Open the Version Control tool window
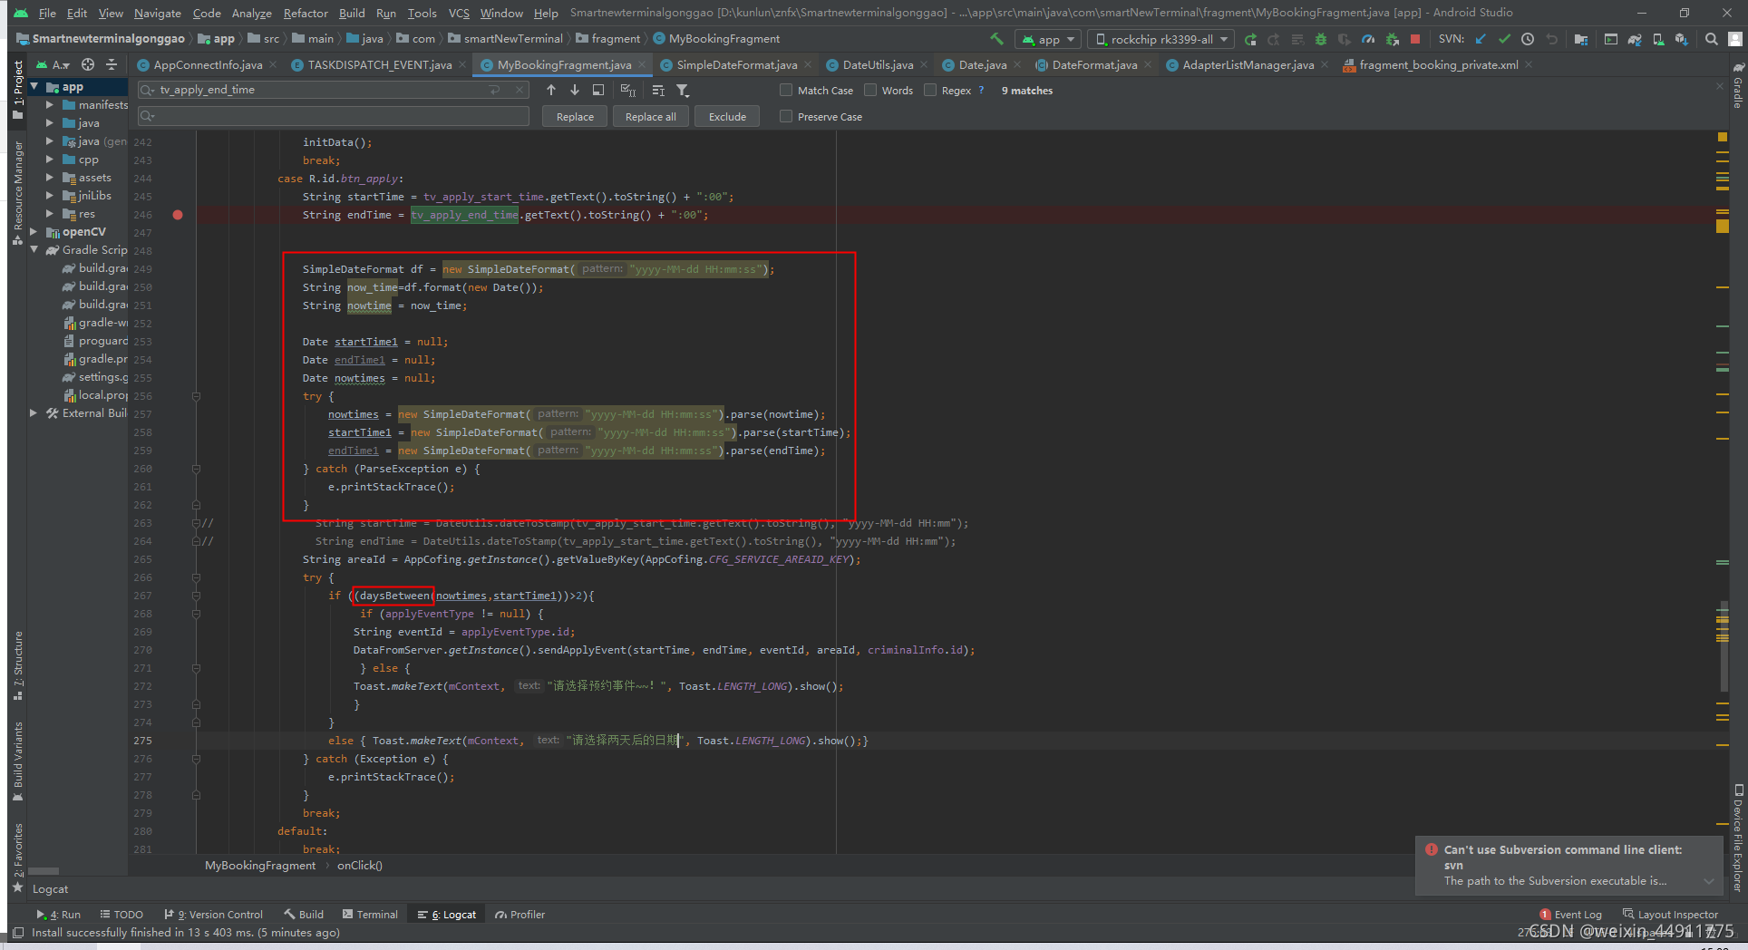 (x=214, y=915)
